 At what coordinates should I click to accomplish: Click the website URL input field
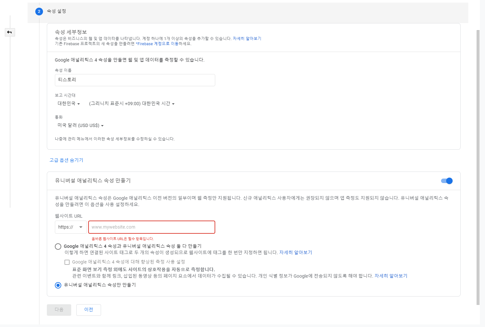tap(152, 227)
